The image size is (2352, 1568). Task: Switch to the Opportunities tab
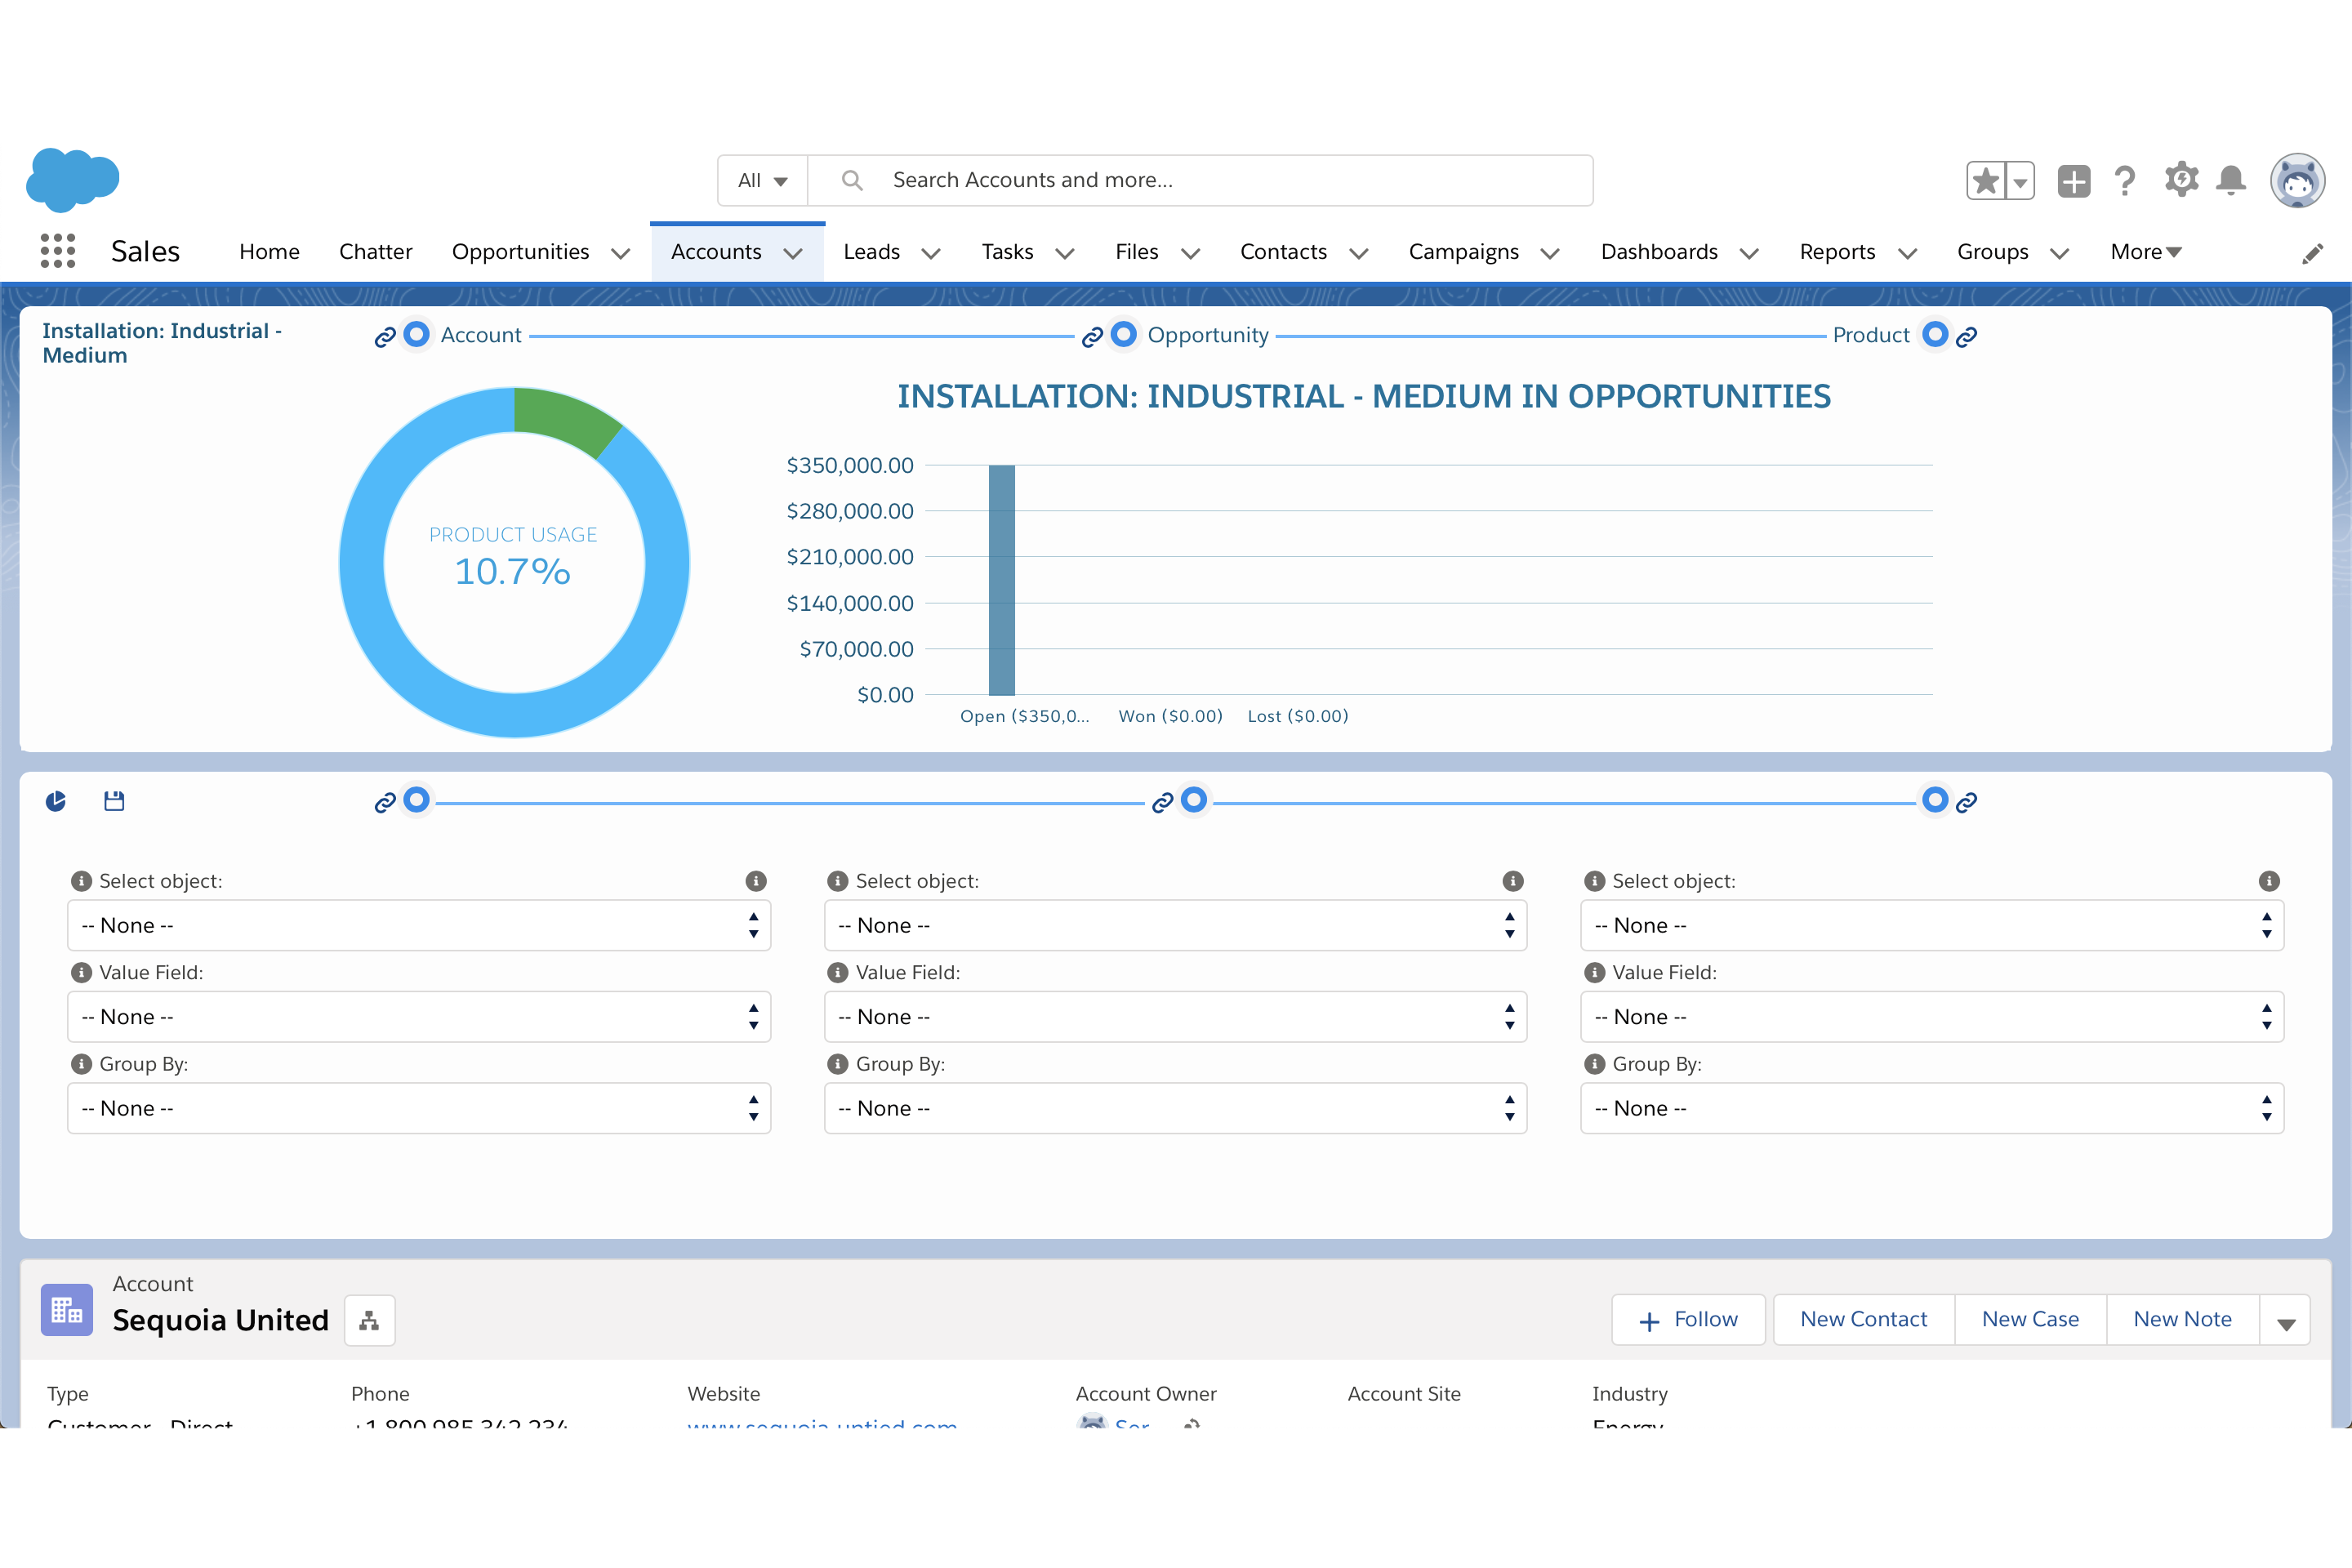[x=521, y=251]
